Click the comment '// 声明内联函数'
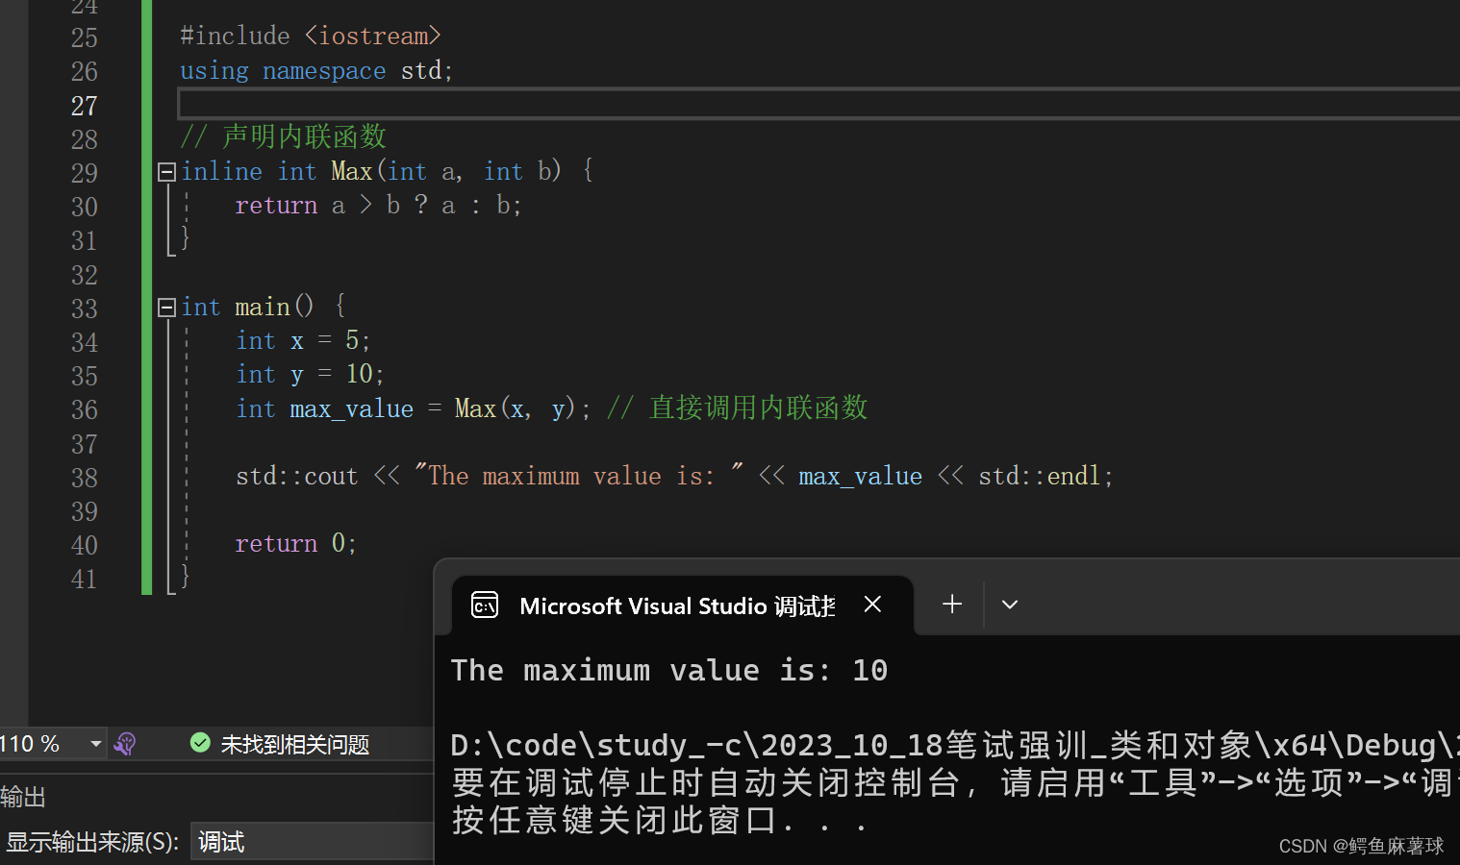Viewport: 1460px width, 865px height. [284, 136]
